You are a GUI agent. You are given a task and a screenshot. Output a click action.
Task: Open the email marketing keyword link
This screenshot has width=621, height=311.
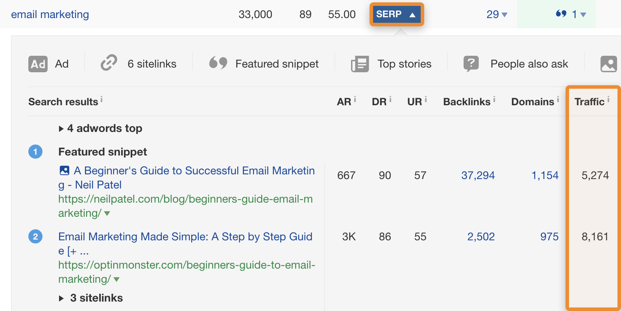click(50, 15)
